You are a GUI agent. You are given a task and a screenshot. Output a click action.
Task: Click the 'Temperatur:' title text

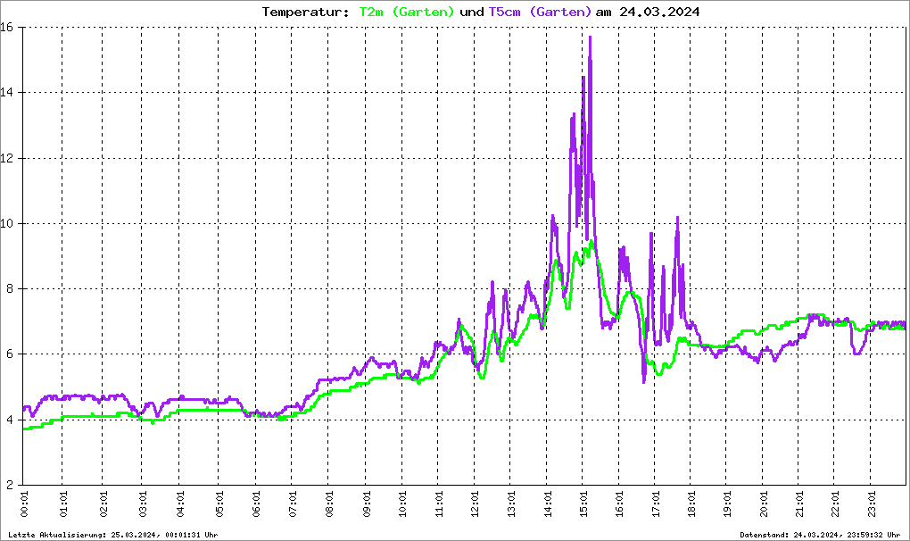click(305, 12)
